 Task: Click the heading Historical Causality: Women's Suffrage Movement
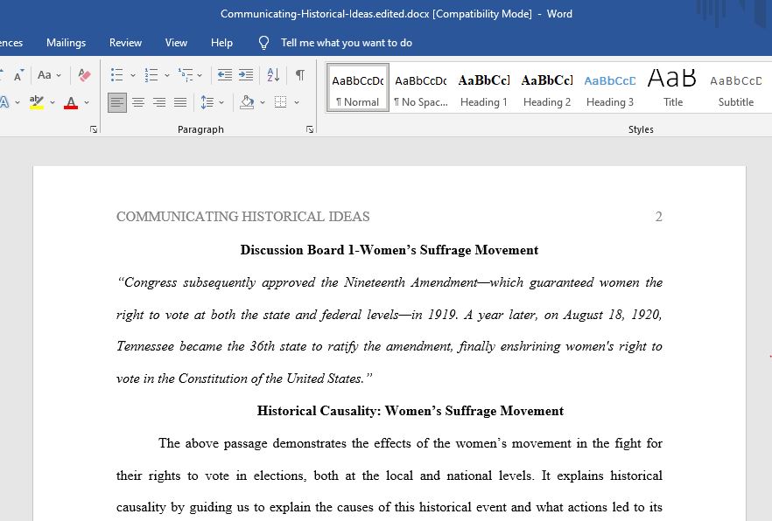pyautogui.click(x=411, y=410)
